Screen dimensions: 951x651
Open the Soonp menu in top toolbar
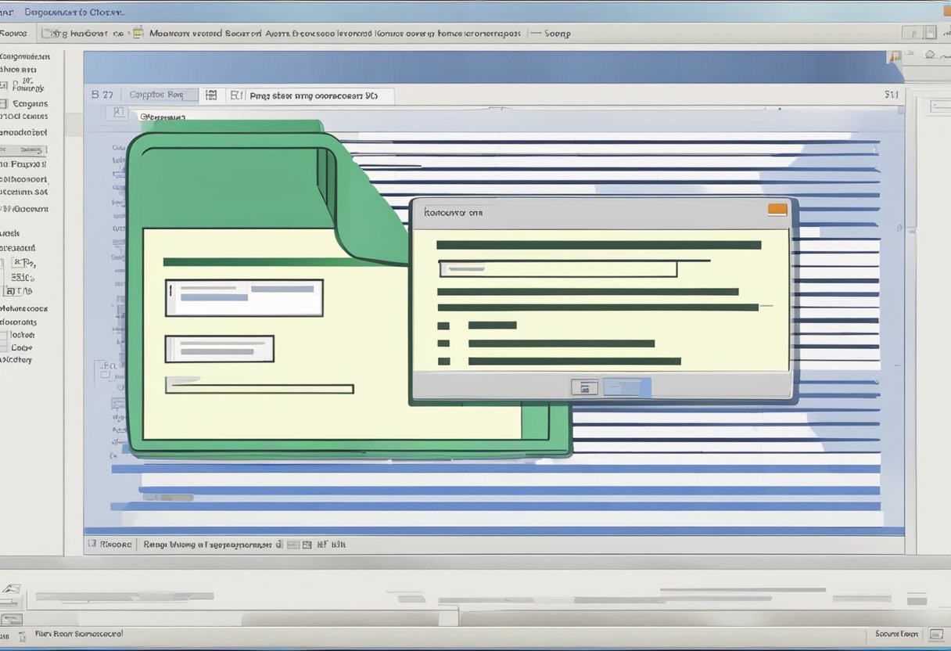[x=557, y=33]
